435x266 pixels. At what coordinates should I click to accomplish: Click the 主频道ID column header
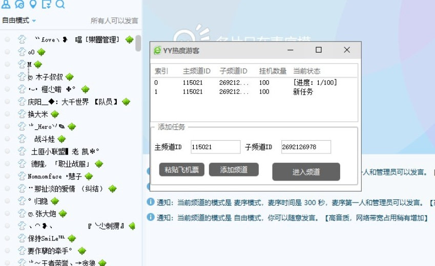click(x=196, y=71)
